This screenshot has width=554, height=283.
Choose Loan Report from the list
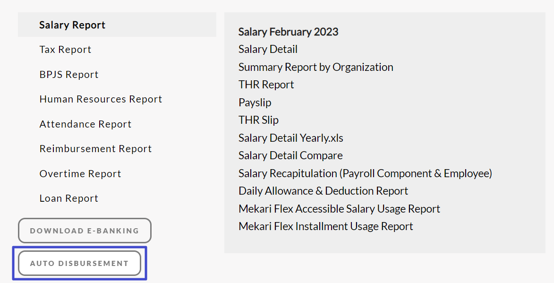[69, 198]
